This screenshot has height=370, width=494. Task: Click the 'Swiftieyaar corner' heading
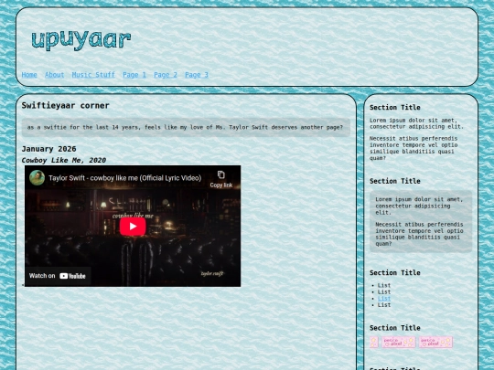point(66,105)
